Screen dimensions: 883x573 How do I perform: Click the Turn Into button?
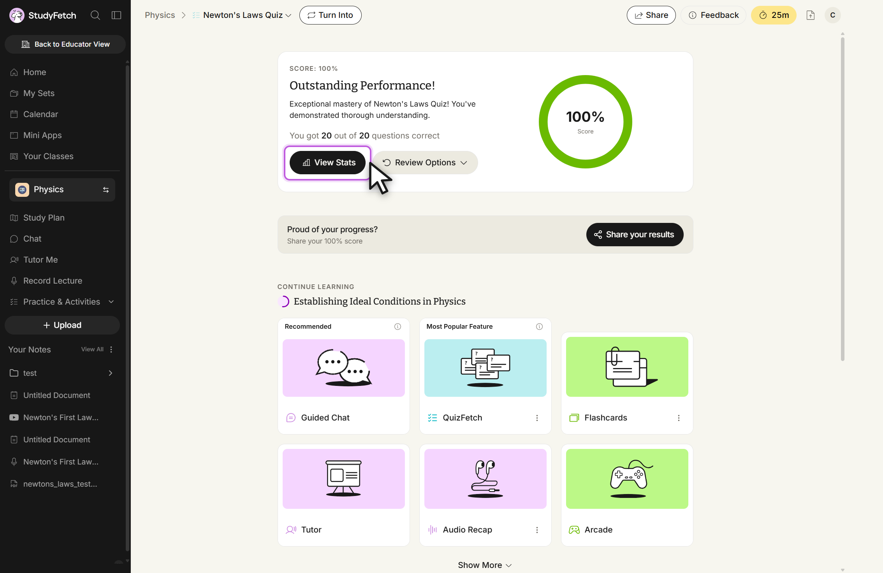(x=330, y=15)
